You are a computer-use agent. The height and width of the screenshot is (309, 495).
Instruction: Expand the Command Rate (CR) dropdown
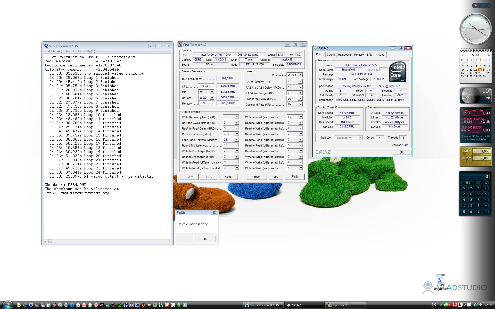click(300, 104)
